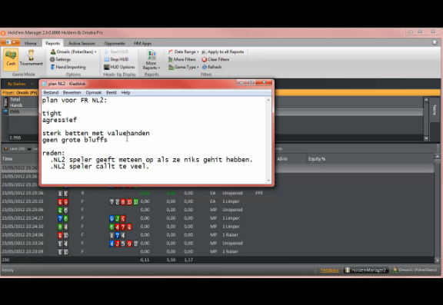This screenshot has width=443, height=305.
Task: Select board cards 9 J K in 23:24:27 row
Action: 117,218
